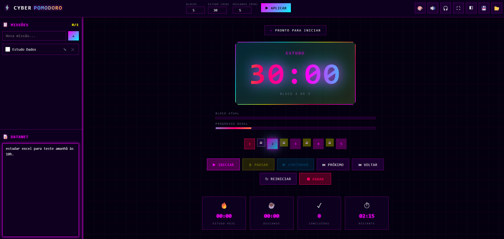Select study block 5 marker

[341, 144]
